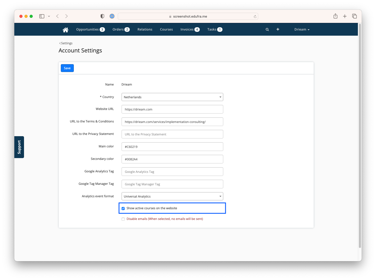Click the Safari address bar
376x280 pixels.
pos(188,16)
